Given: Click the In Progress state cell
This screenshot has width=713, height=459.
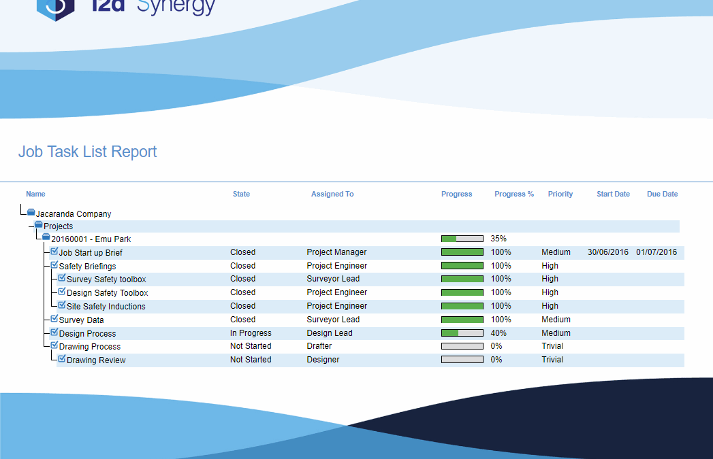Looking at the screenshot, I should (x=251, y=333).
